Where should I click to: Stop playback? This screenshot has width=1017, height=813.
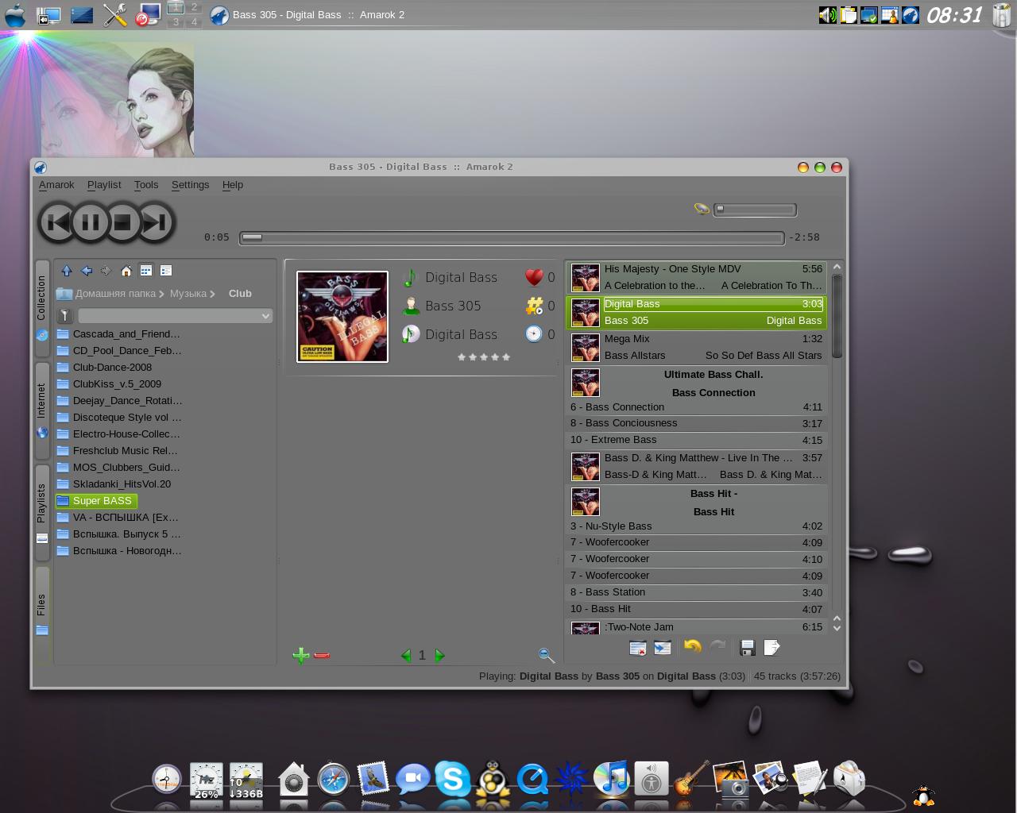(122, 223)
